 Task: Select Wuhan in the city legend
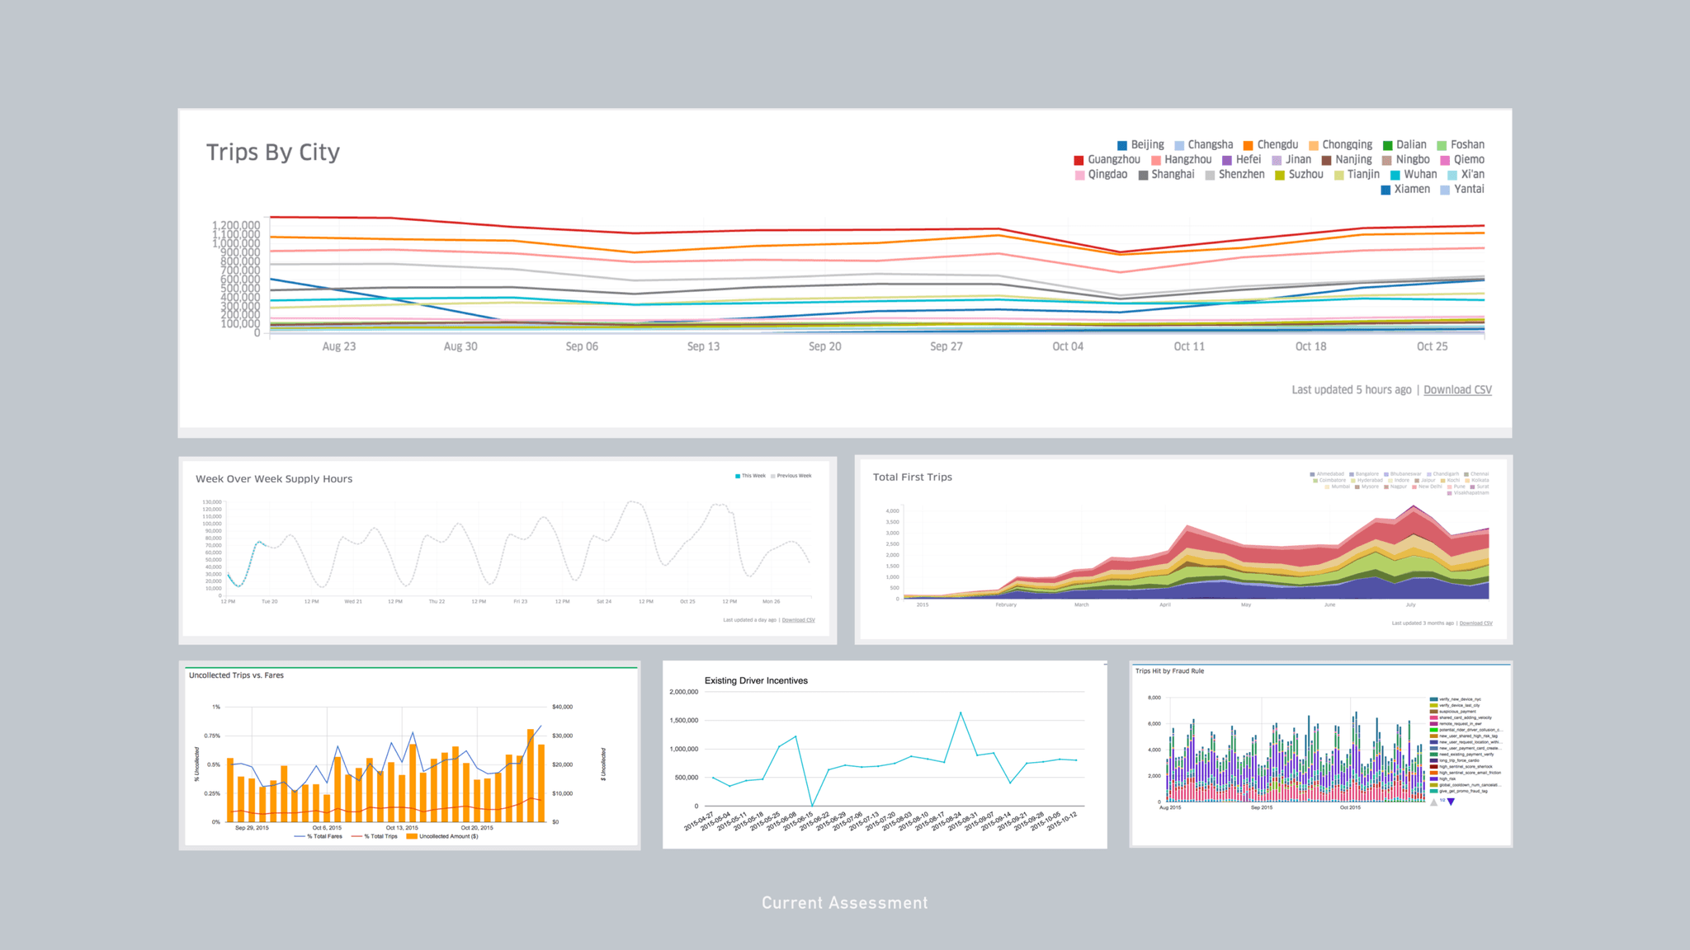tap(1414, 174)
